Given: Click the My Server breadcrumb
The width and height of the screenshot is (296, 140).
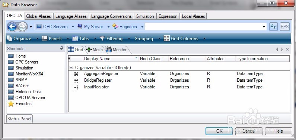Looking at the screenshot, I should [x=90, y=27].
